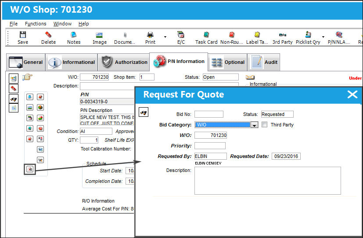
Task: Click the envelope icon near Status
Action: pos(250,77)
